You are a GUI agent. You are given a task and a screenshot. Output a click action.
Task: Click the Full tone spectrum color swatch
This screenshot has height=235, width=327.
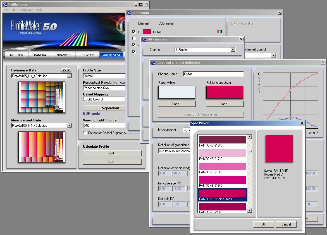pyautogui.click(x=225, y=92)
